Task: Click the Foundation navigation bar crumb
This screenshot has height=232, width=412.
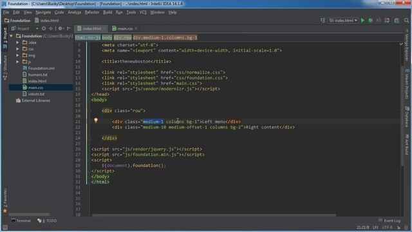Action: (x=17, y=20)
